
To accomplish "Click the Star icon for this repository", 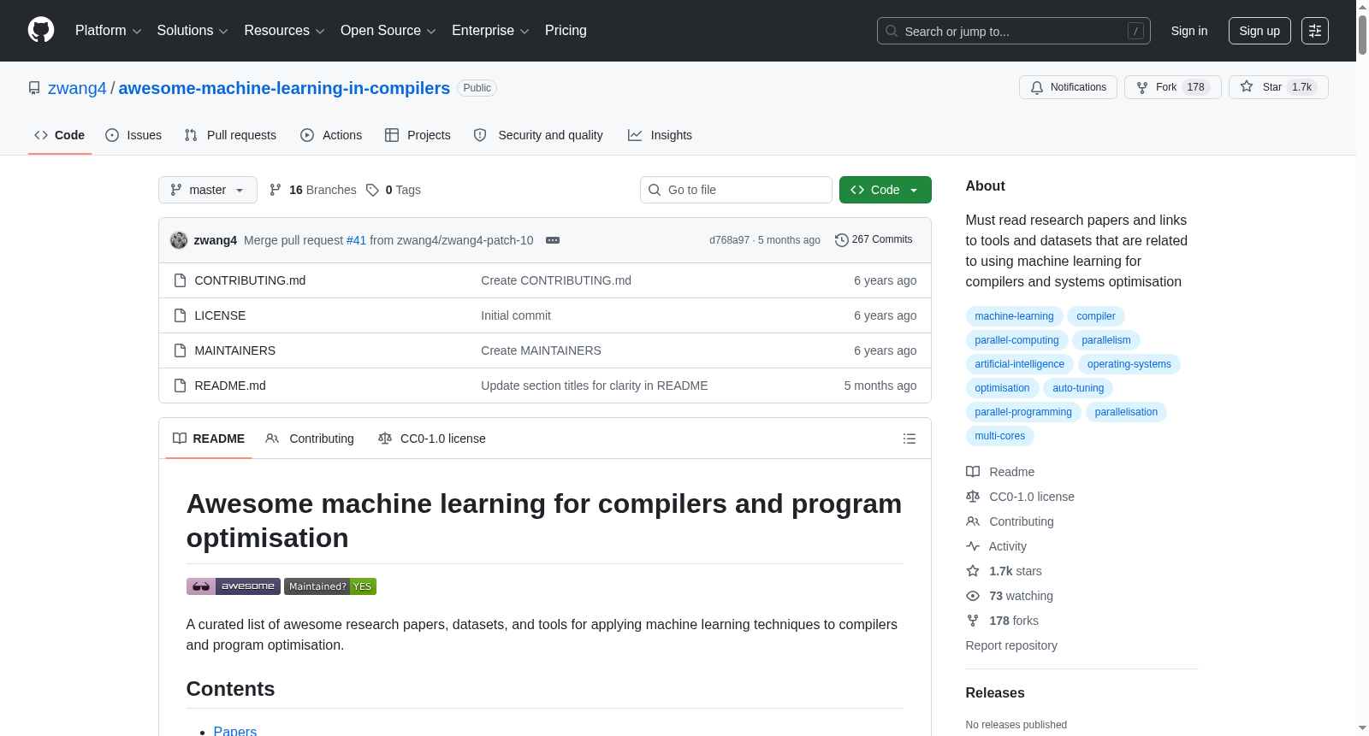I will point(1247,86).
